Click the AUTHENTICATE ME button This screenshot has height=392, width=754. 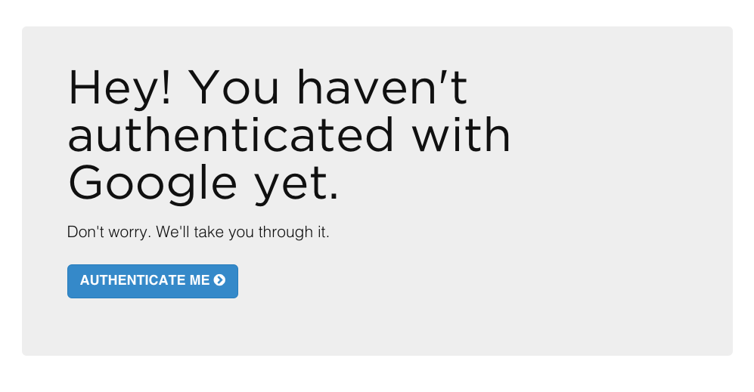(x=153, y=281)
